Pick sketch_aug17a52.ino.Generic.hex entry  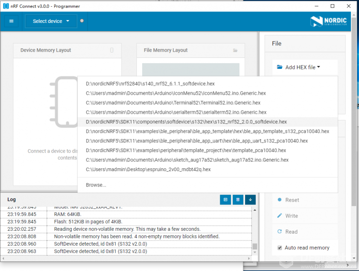[x=208, y=160]
